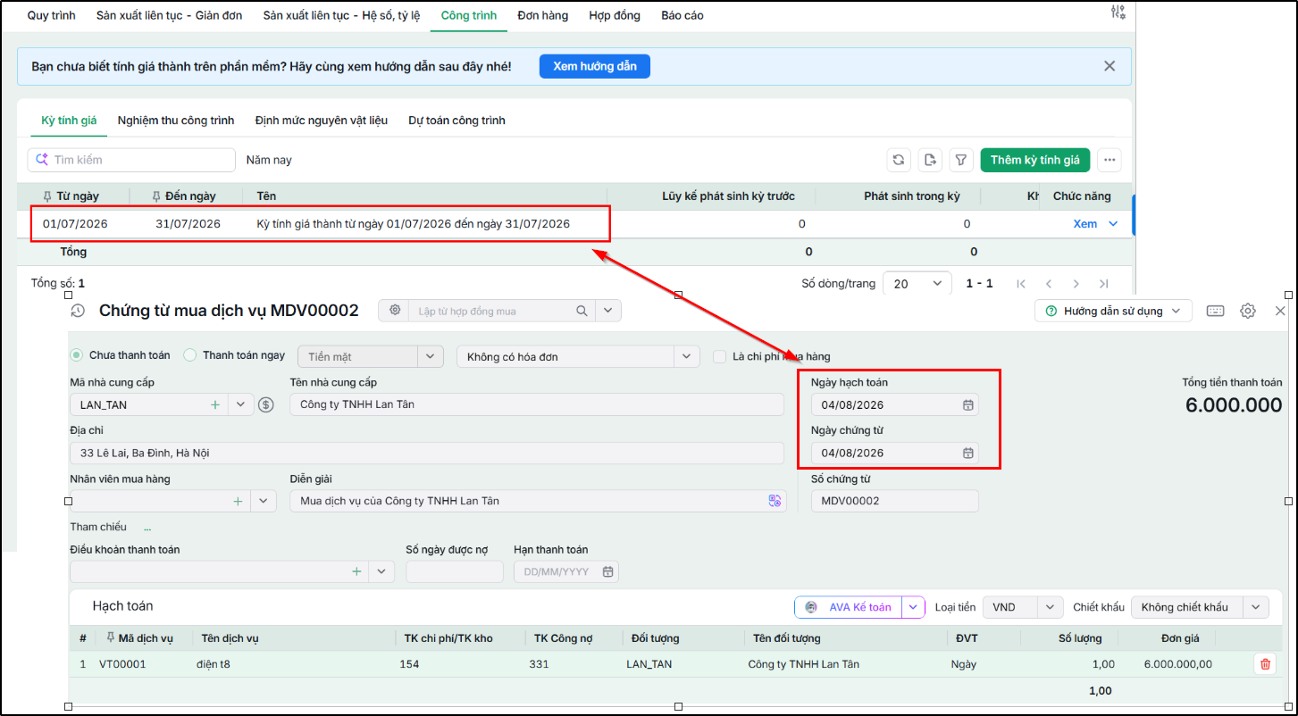
Task: Open Dự toán công trình sub-tab
Action: [x=456, y=120]
